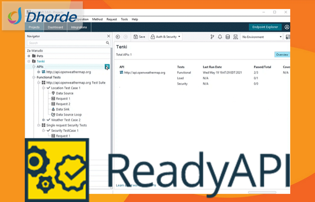This screenshot has width=315, height=202.
Task: Open the Help menu
Action: pos(135,19)
